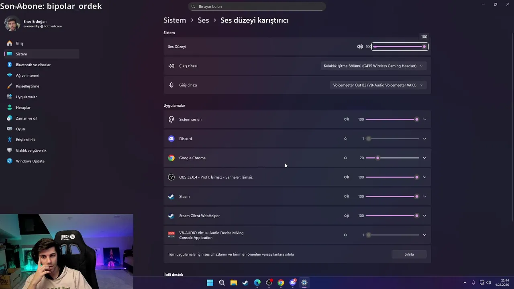Viewport: 514px width, 289px height.
Task: Click the speaker icon beside Çıkış cihazı
Action: click(x=171, y=66)
